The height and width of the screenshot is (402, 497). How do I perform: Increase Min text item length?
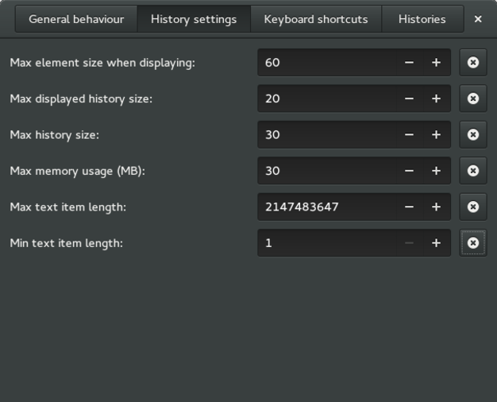437,243
